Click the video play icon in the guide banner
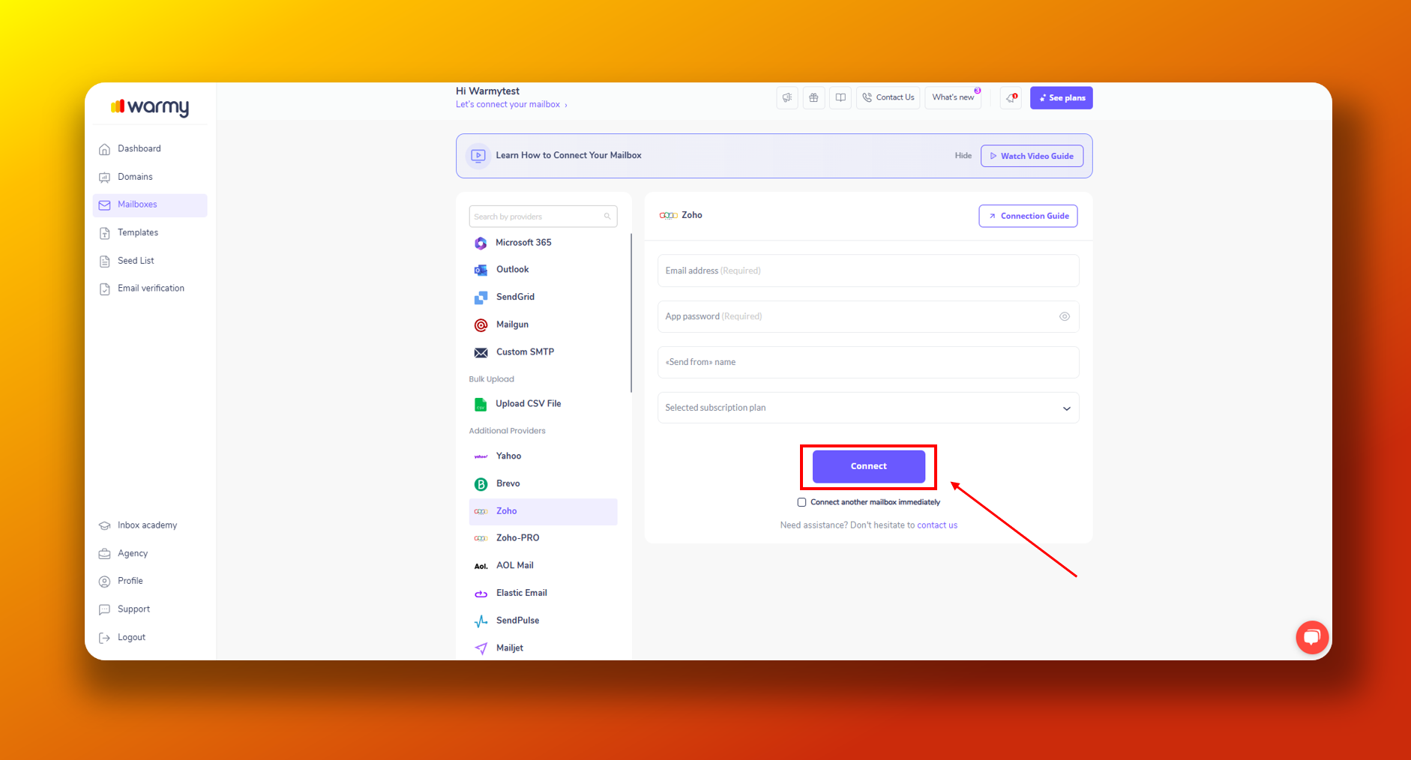 (x=478, y=156)
